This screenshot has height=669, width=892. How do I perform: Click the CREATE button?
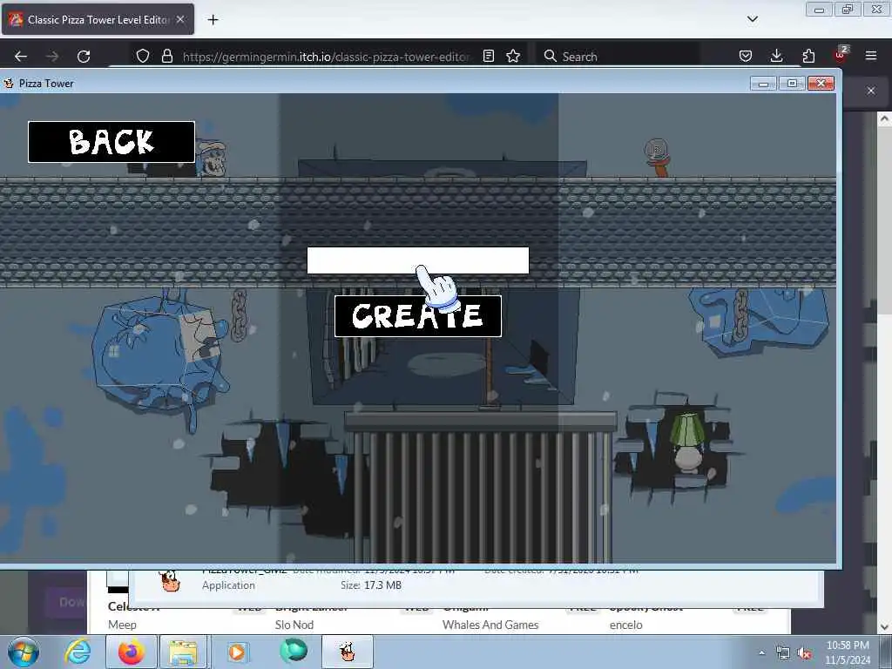(418, 316)
